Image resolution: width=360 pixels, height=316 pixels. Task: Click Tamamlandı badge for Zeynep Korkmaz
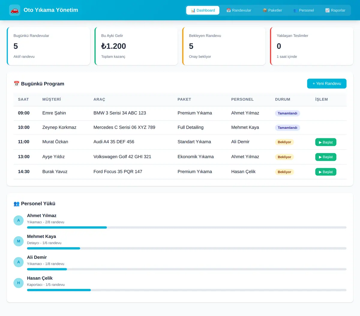coord(287,128)
